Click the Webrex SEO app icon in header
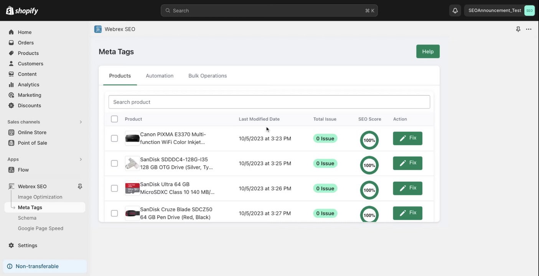The image size is (539, 276). tap(98, 29)
